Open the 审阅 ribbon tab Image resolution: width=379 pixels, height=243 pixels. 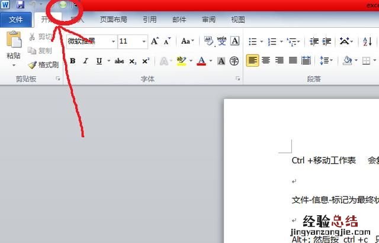(208, 20)
